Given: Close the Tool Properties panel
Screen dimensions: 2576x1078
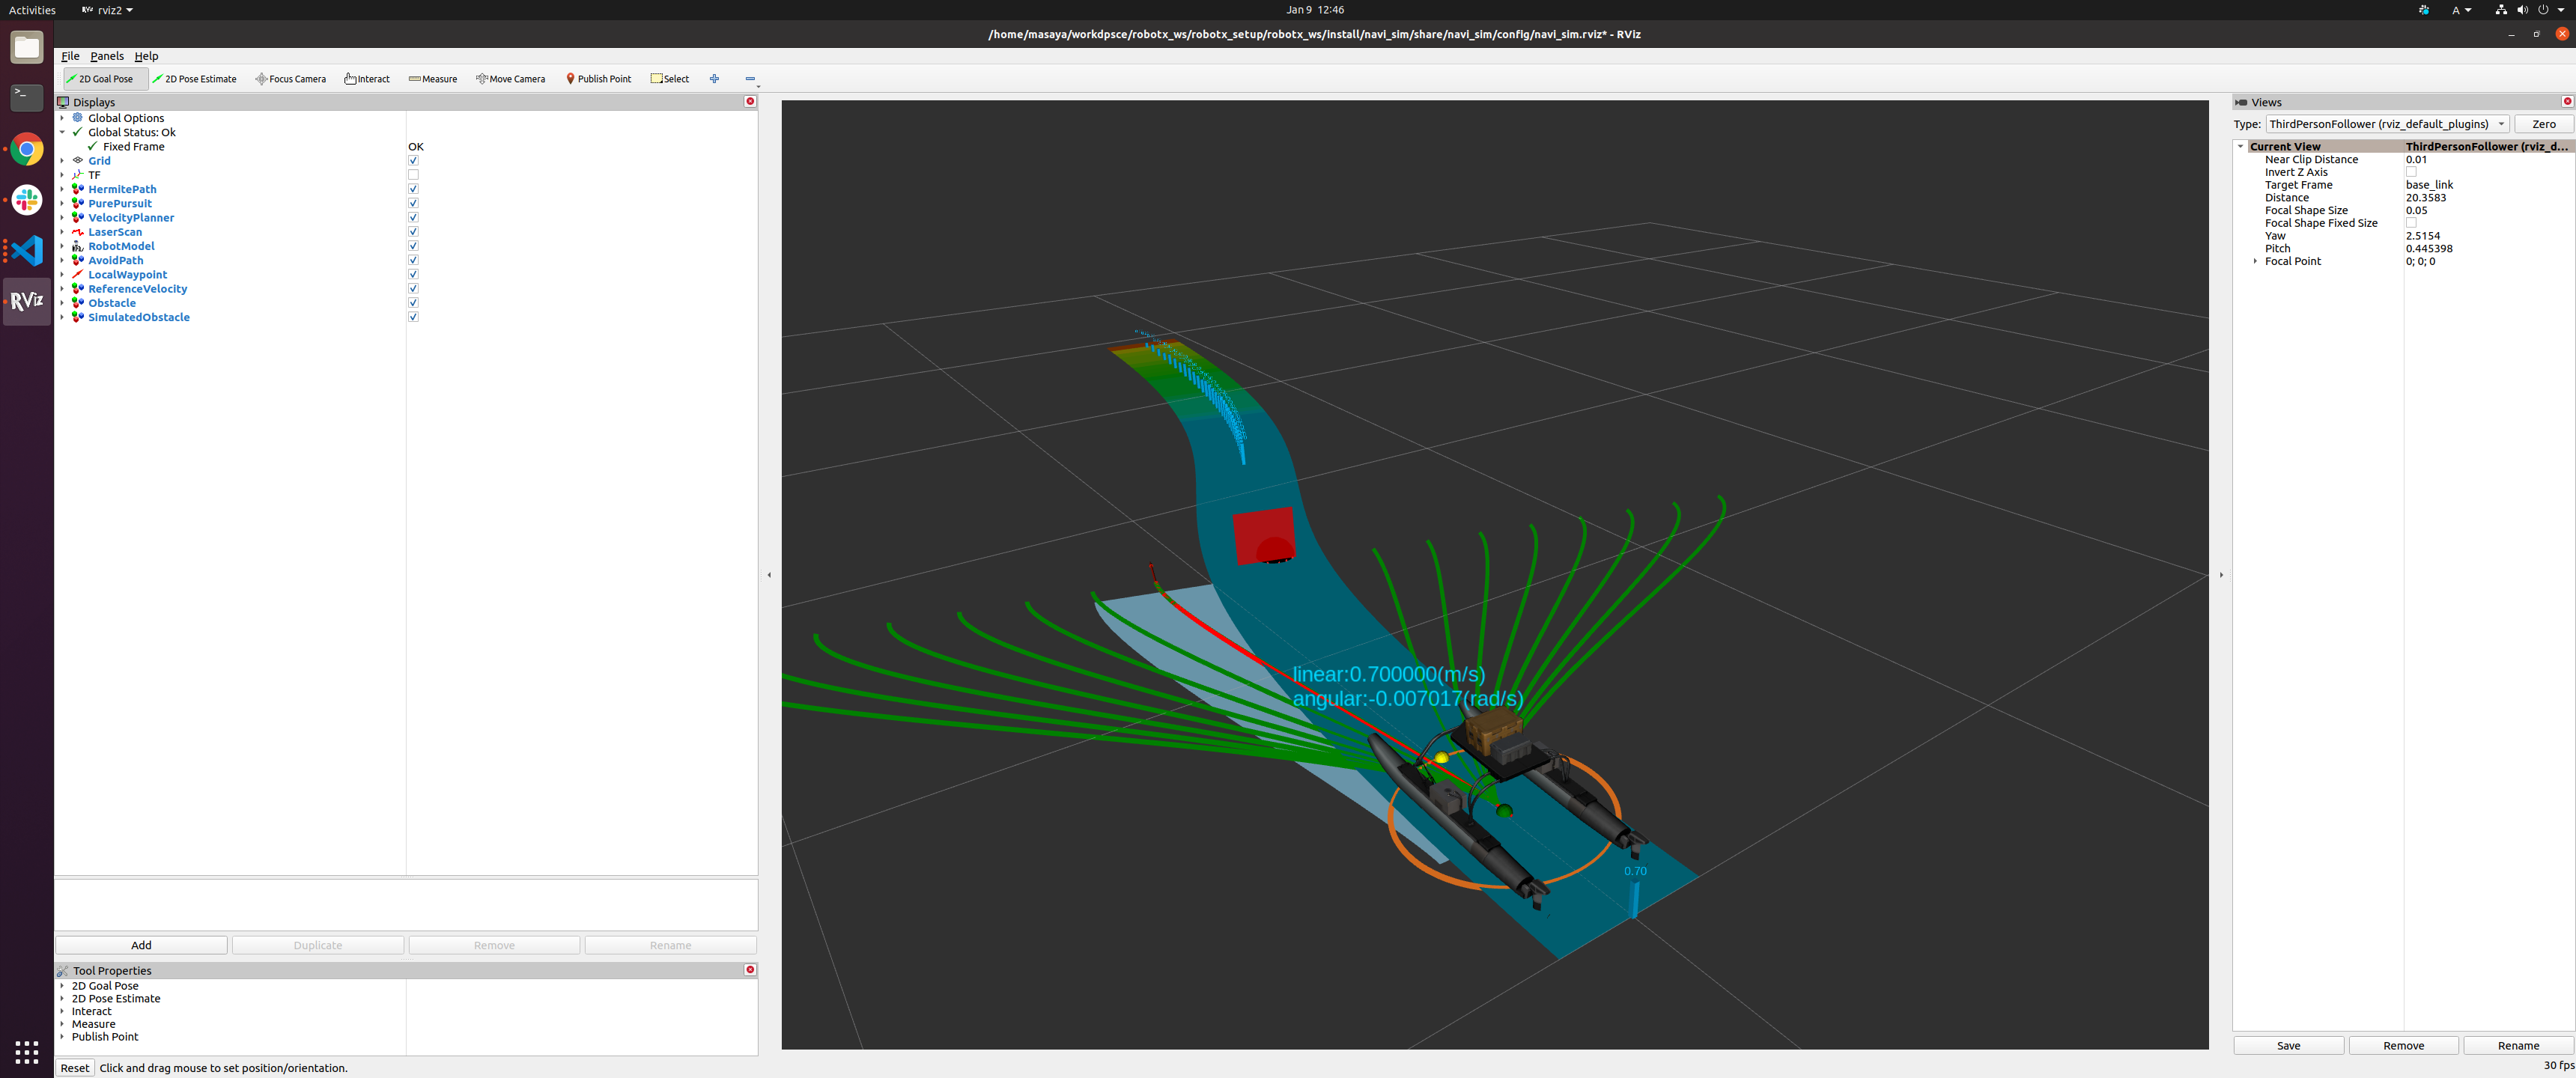Looking at the screenshot, I should tap(750, 970).
